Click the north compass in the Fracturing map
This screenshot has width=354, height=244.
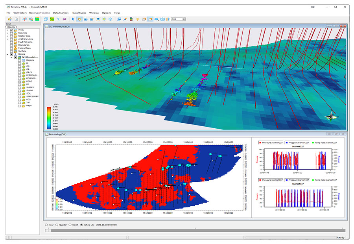tap(240, 149)
